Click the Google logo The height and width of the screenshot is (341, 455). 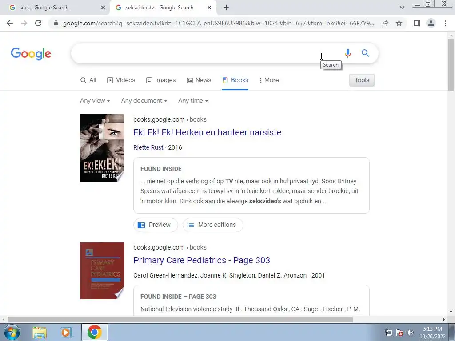pyautogui.click(x=31, y=54)
